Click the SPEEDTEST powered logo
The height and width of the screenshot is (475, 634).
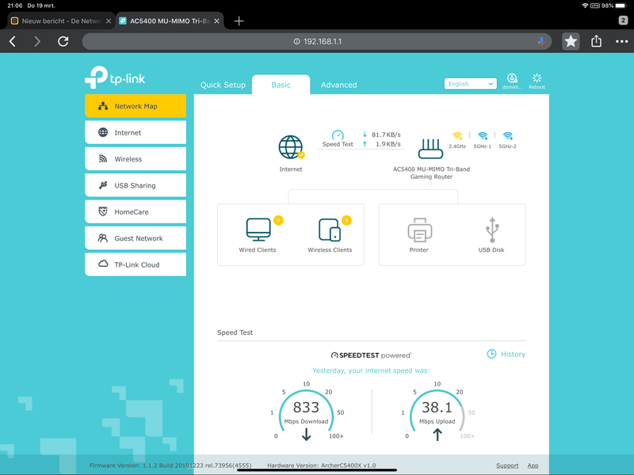(x=371, y=355)
